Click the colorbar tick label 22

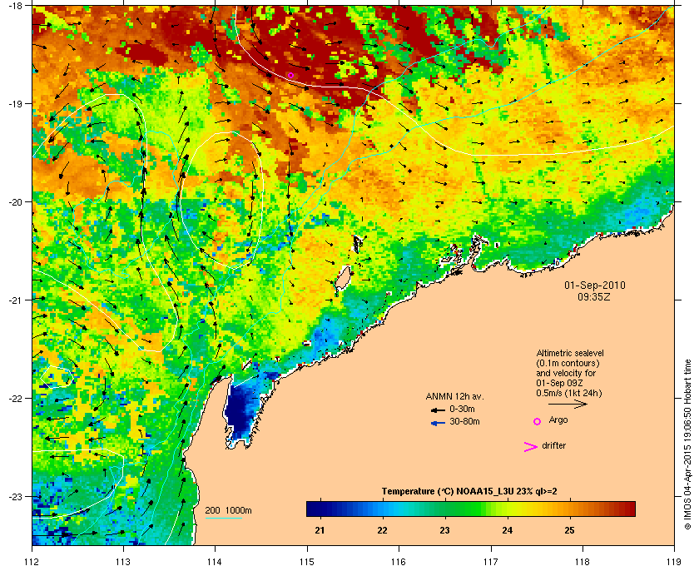point(382,531)
